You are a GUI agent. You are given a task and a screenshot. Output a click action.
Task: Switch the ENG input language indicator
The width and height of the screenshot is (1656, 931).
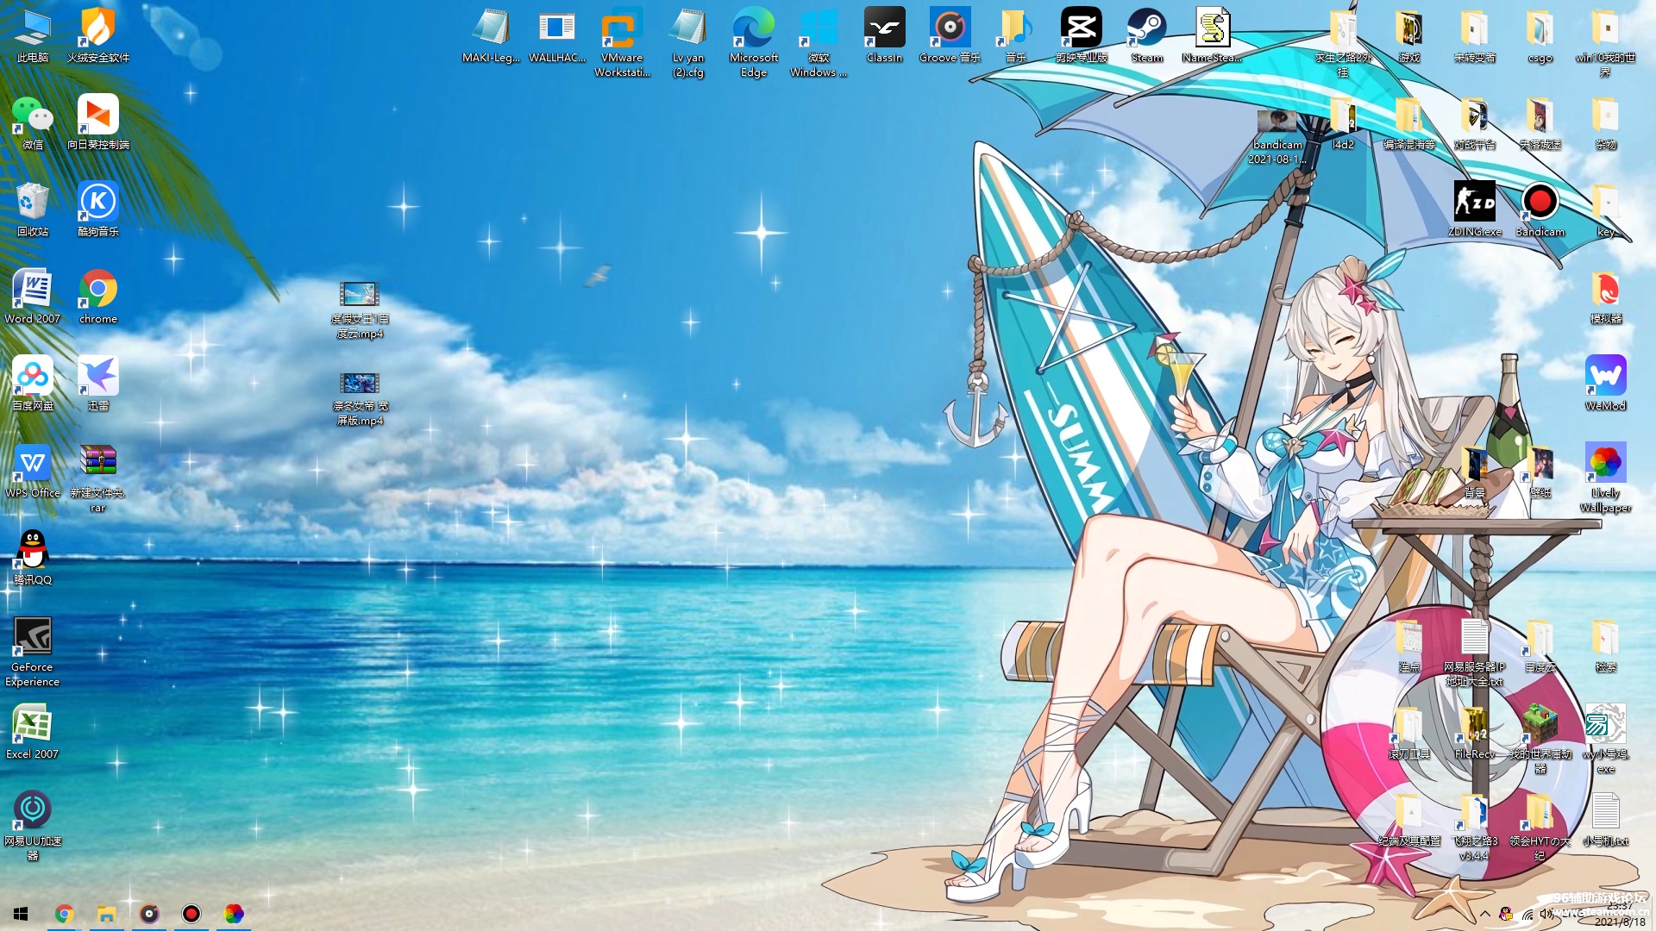1573,914
